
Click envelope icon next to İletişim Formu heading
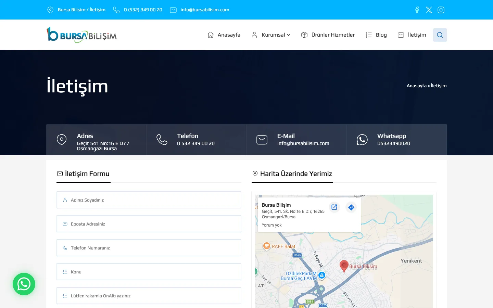[x=60, y=174]
